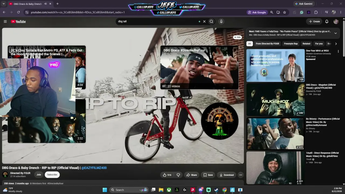Click the Chrome address bar URL
This screenshot has width=345, height=194.
(78, 12)
